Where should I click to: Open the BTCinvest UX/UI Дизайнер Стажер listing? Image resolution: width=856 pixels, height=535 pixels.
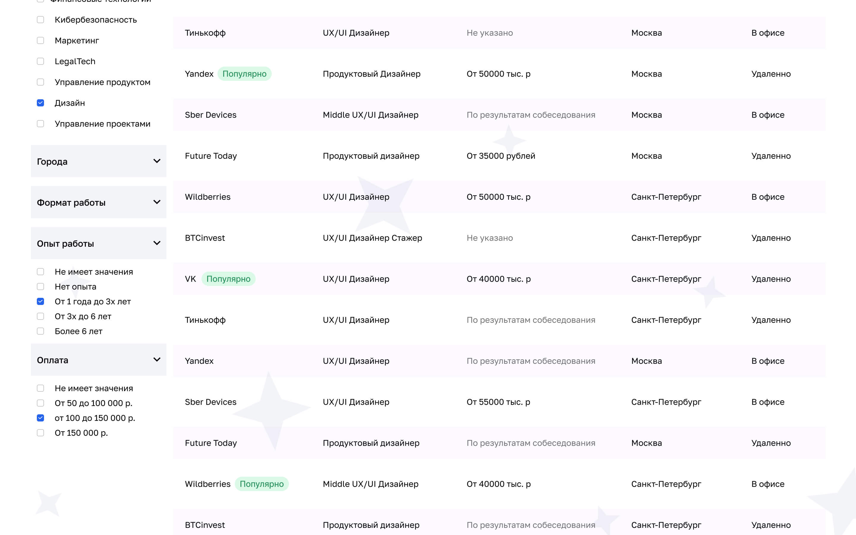[x=372, y=238]
